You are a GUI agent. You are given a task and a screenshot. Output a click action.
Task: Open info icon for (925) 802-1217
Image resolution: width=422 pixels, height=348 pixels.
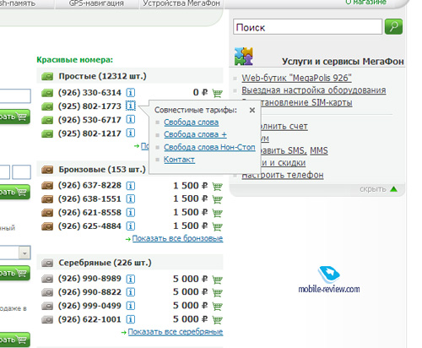(131, 133)
